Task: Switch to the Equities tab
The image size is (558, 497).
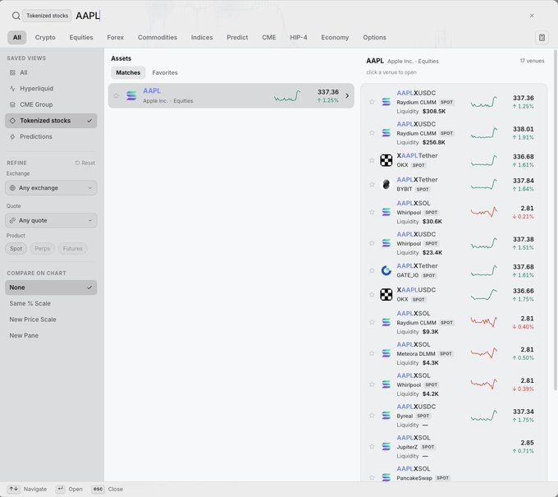Action: tap(81, 38)
